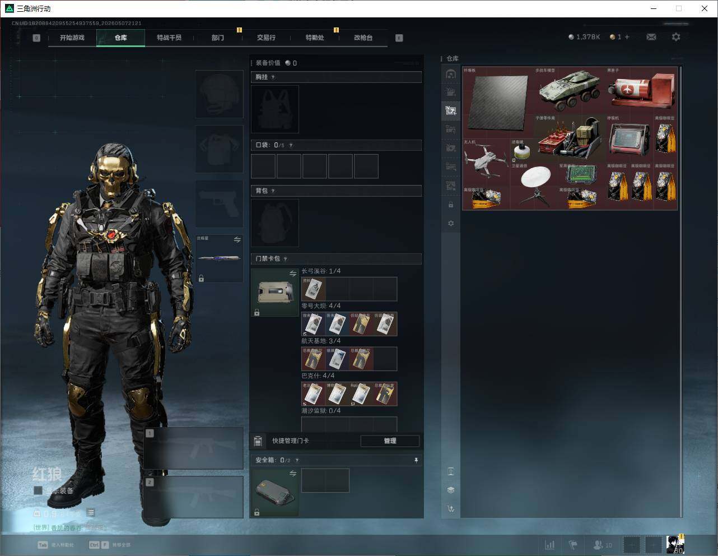The width and height of the screenshot is (718, 556).
Task: Click the lock icon on the safe box
Action: point(257,512)
